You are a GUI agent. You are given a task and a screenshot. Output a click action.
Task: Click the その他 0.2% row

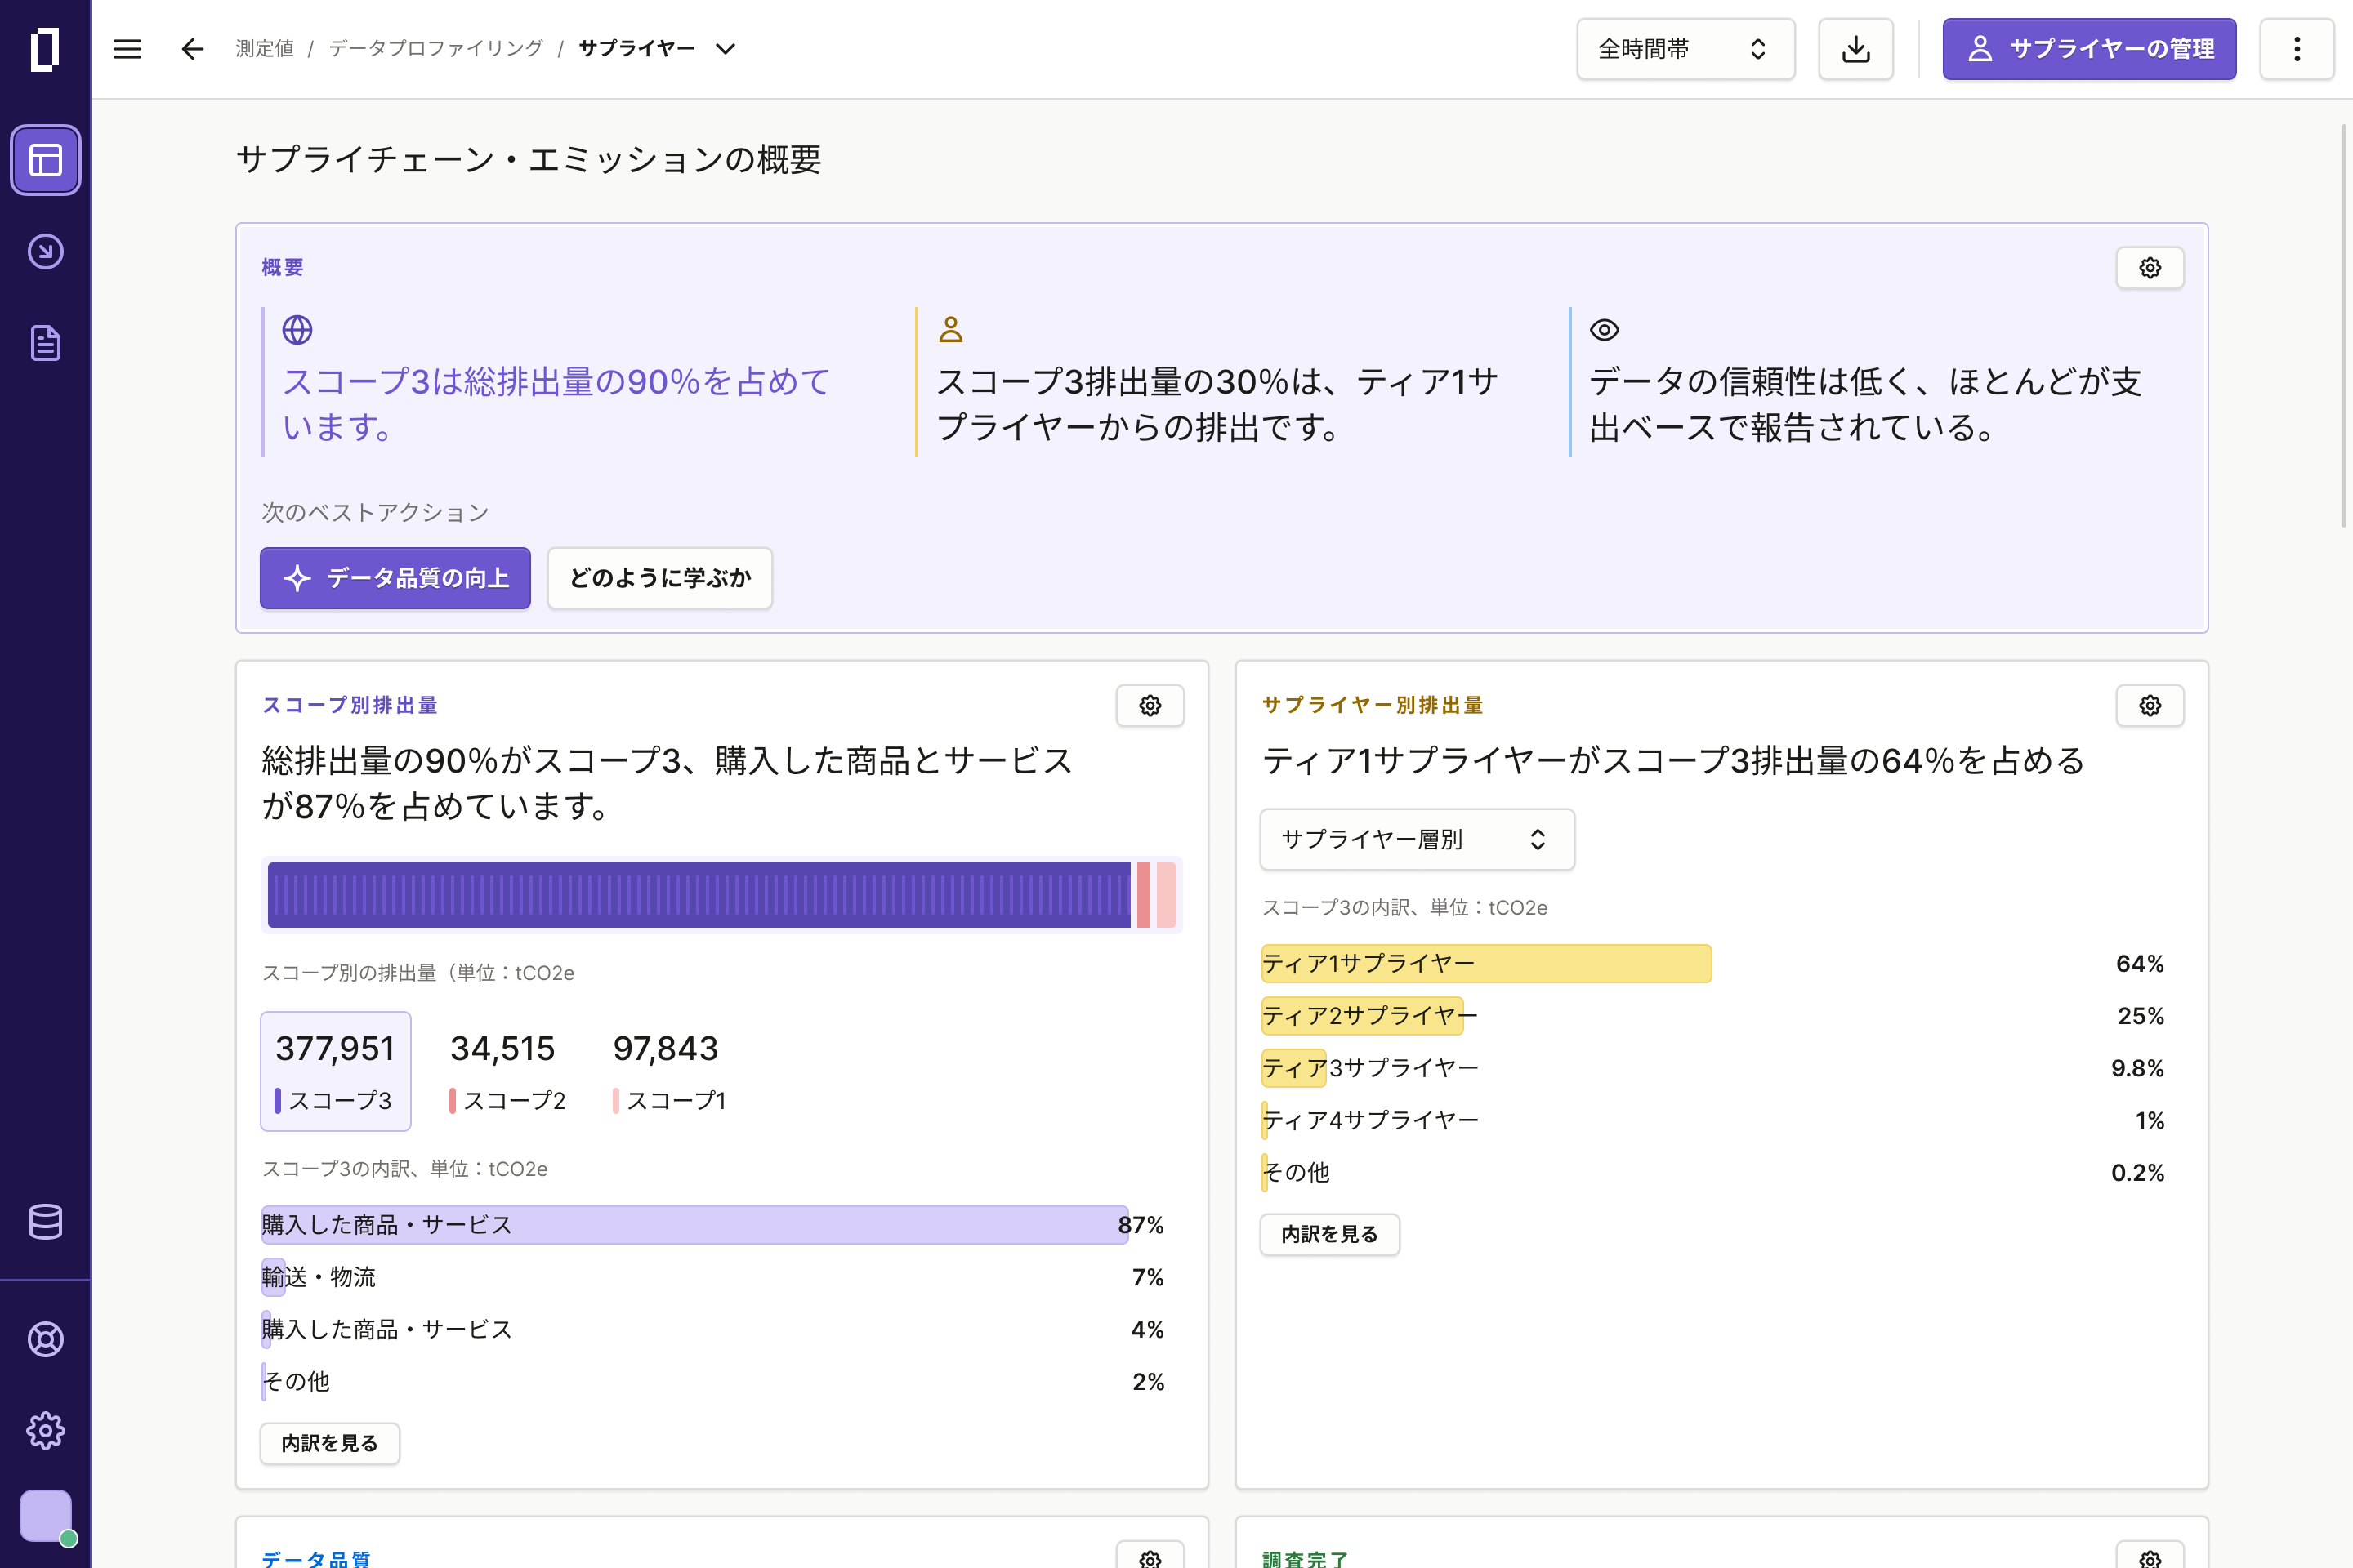[1712, 1172]
